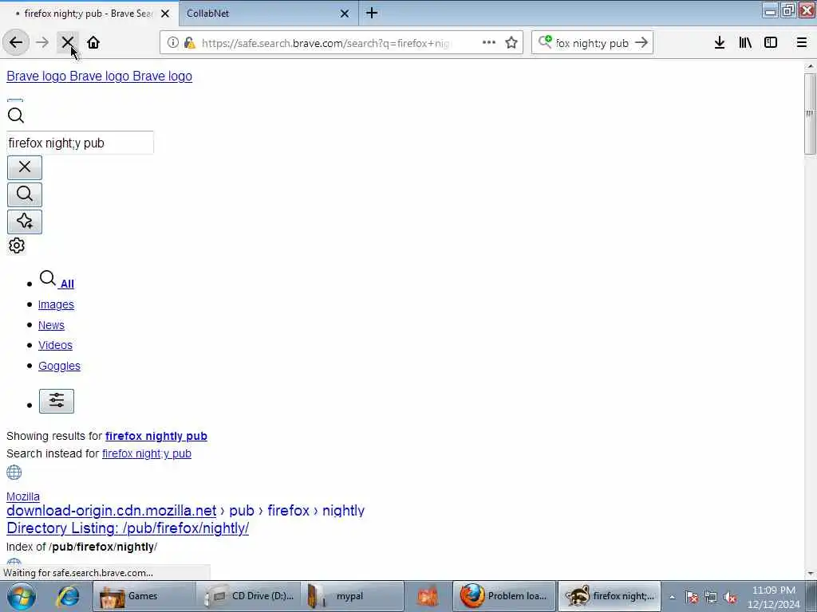The image size is (817, 612).
Task: Click the search engine magnifier icon
Action: pos(545,41)
